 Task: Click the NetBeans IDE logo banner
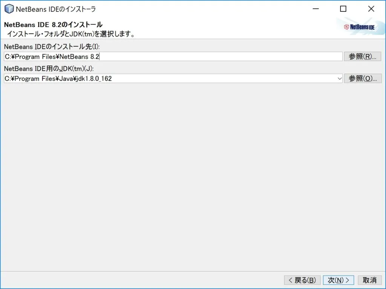361,27
